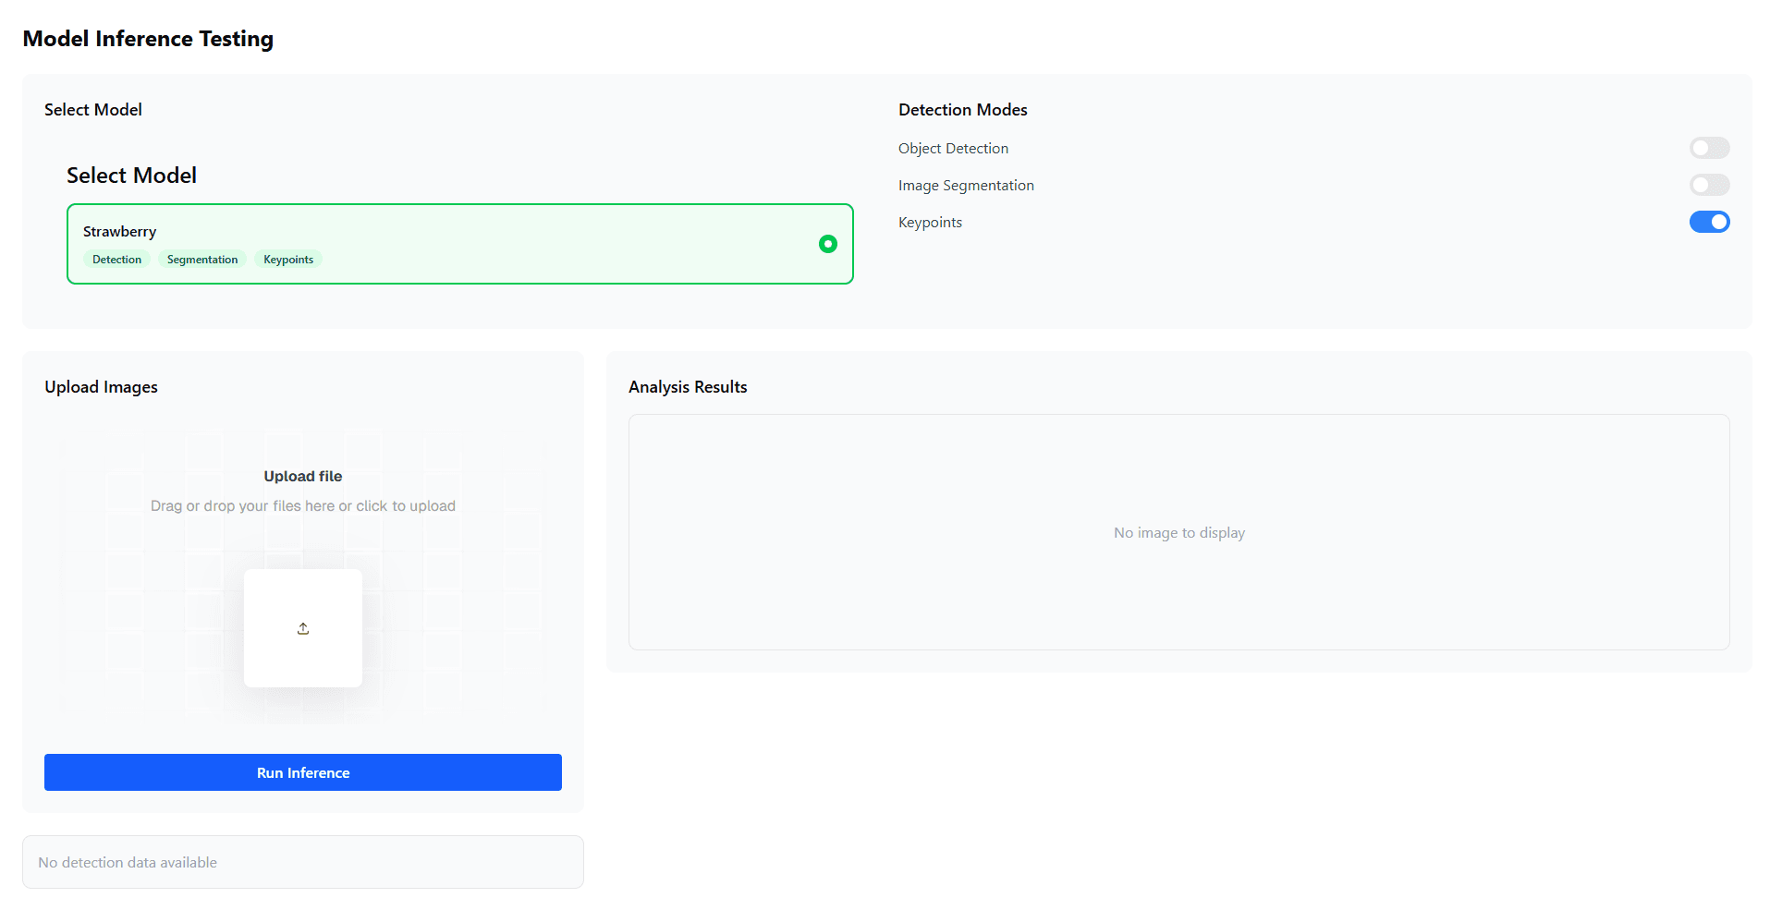Click the Detection Modes heading
This screenshot has width=1770, height=910.
(962, 109)
